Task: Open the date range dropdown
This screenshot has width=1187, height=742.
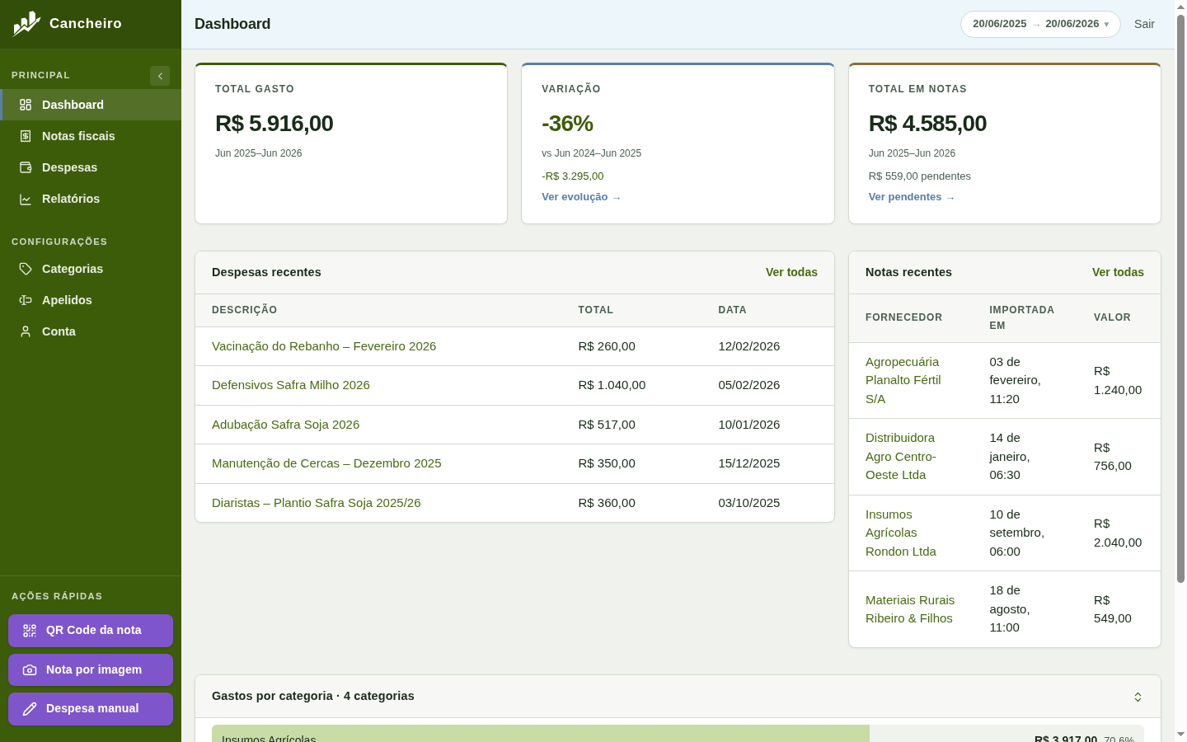Action: (x=1040, y=24)
